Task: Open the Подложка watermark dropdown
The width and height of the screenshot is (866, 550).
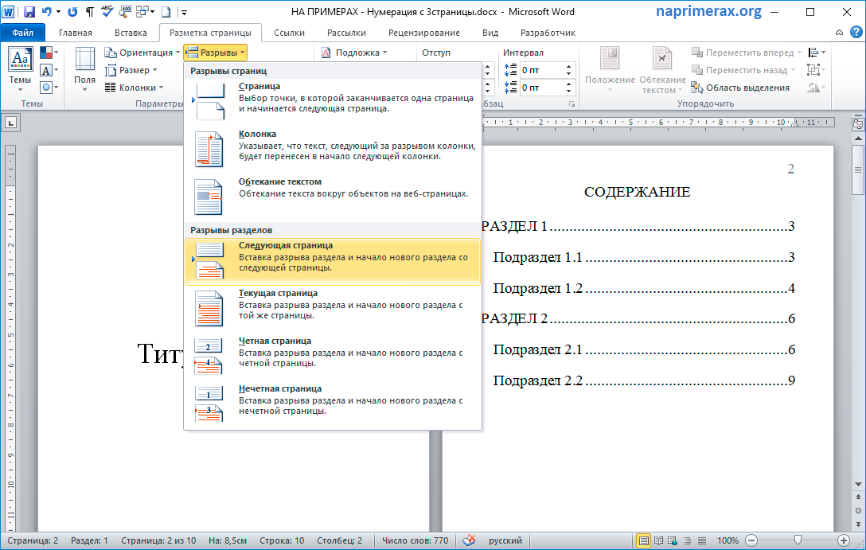Action: (x=354, y=53)
